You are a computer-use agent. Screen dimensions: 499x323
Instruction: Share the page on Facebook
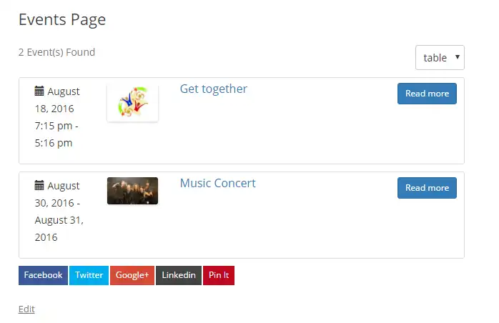click(x=43, y=275)
